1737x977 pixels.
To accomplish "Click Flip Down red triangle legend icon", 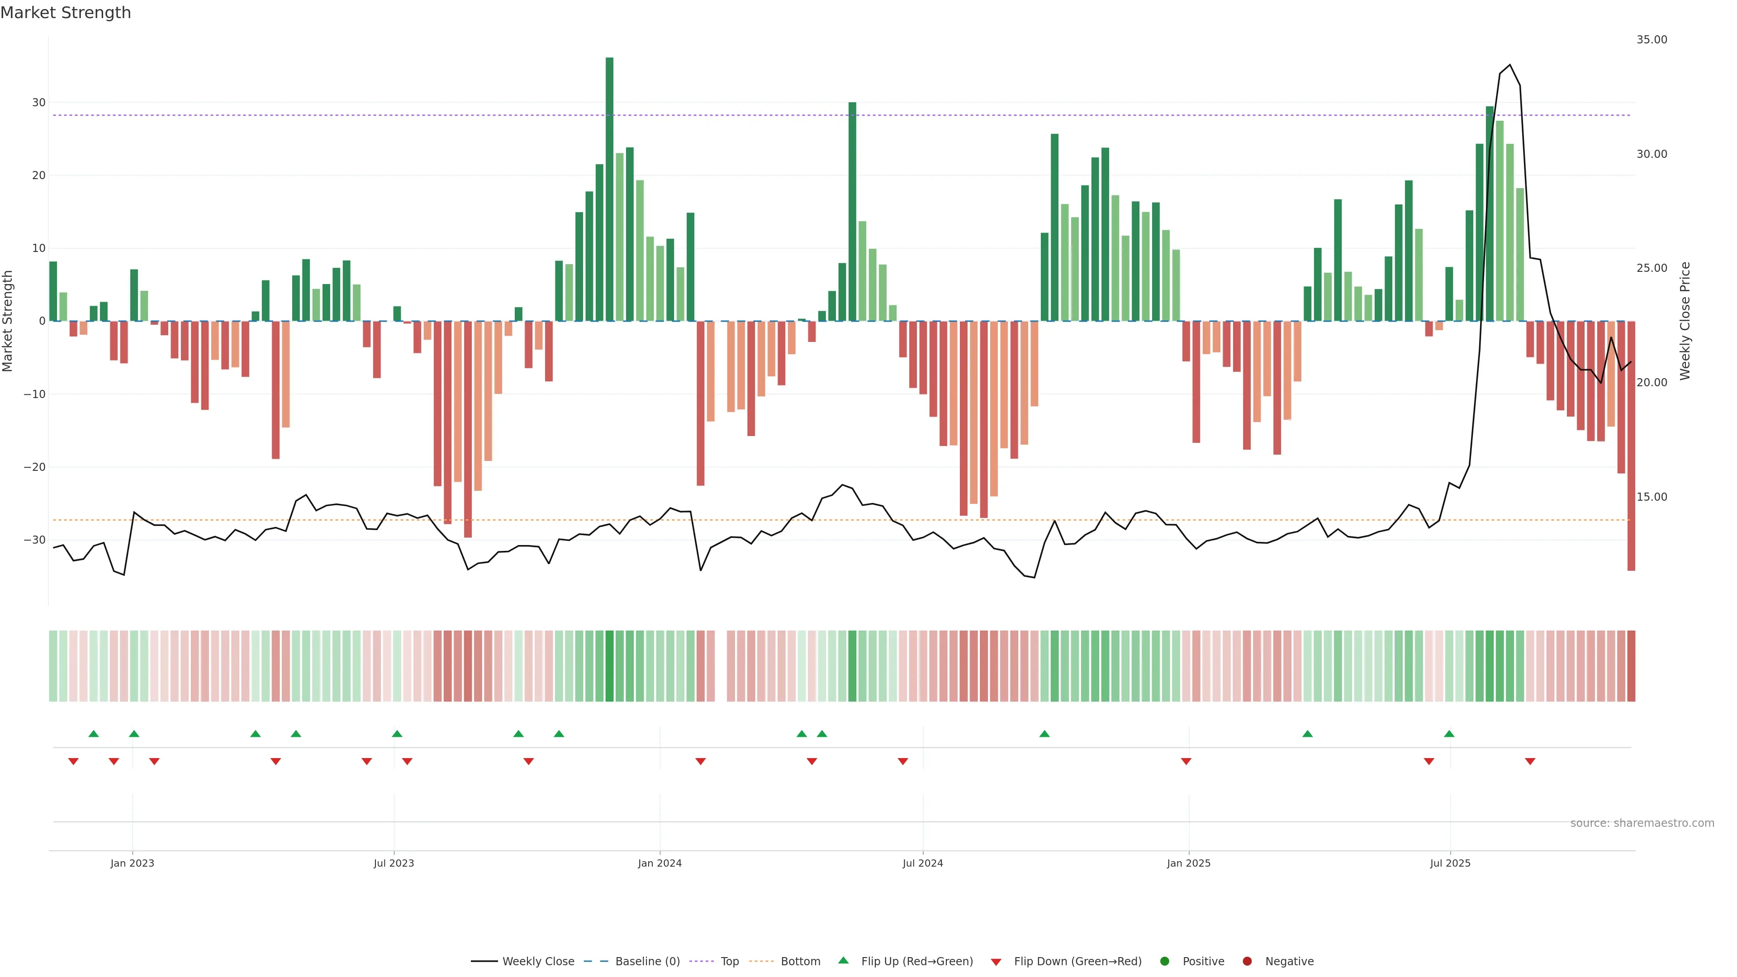I will tap(996, 962).
